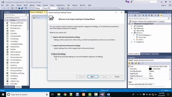The height and width of the screenshot is (97, 172).
Task: Open Properties object selector dropdown
Action: pos(170,60)
